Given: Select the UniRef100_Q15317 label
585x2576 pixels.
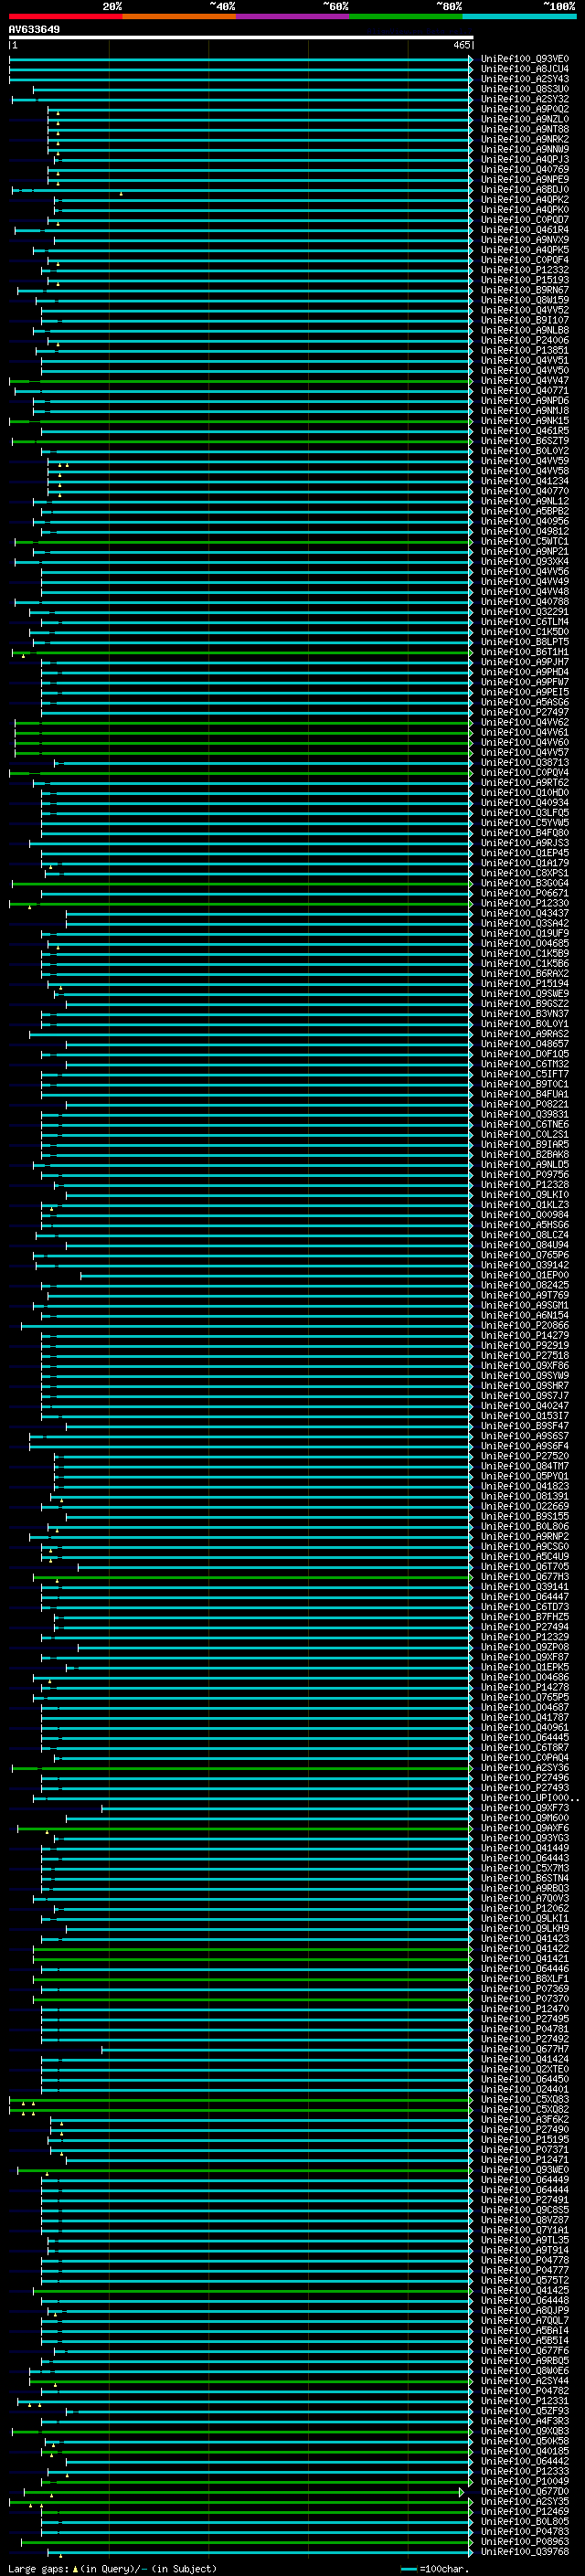Looking at the screenshot, I should point(524,1416).
